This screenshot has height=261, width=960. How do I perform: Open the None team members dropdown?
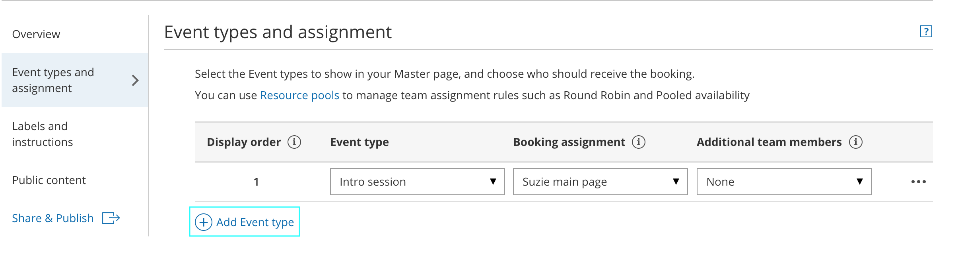(x=784, y=182)
